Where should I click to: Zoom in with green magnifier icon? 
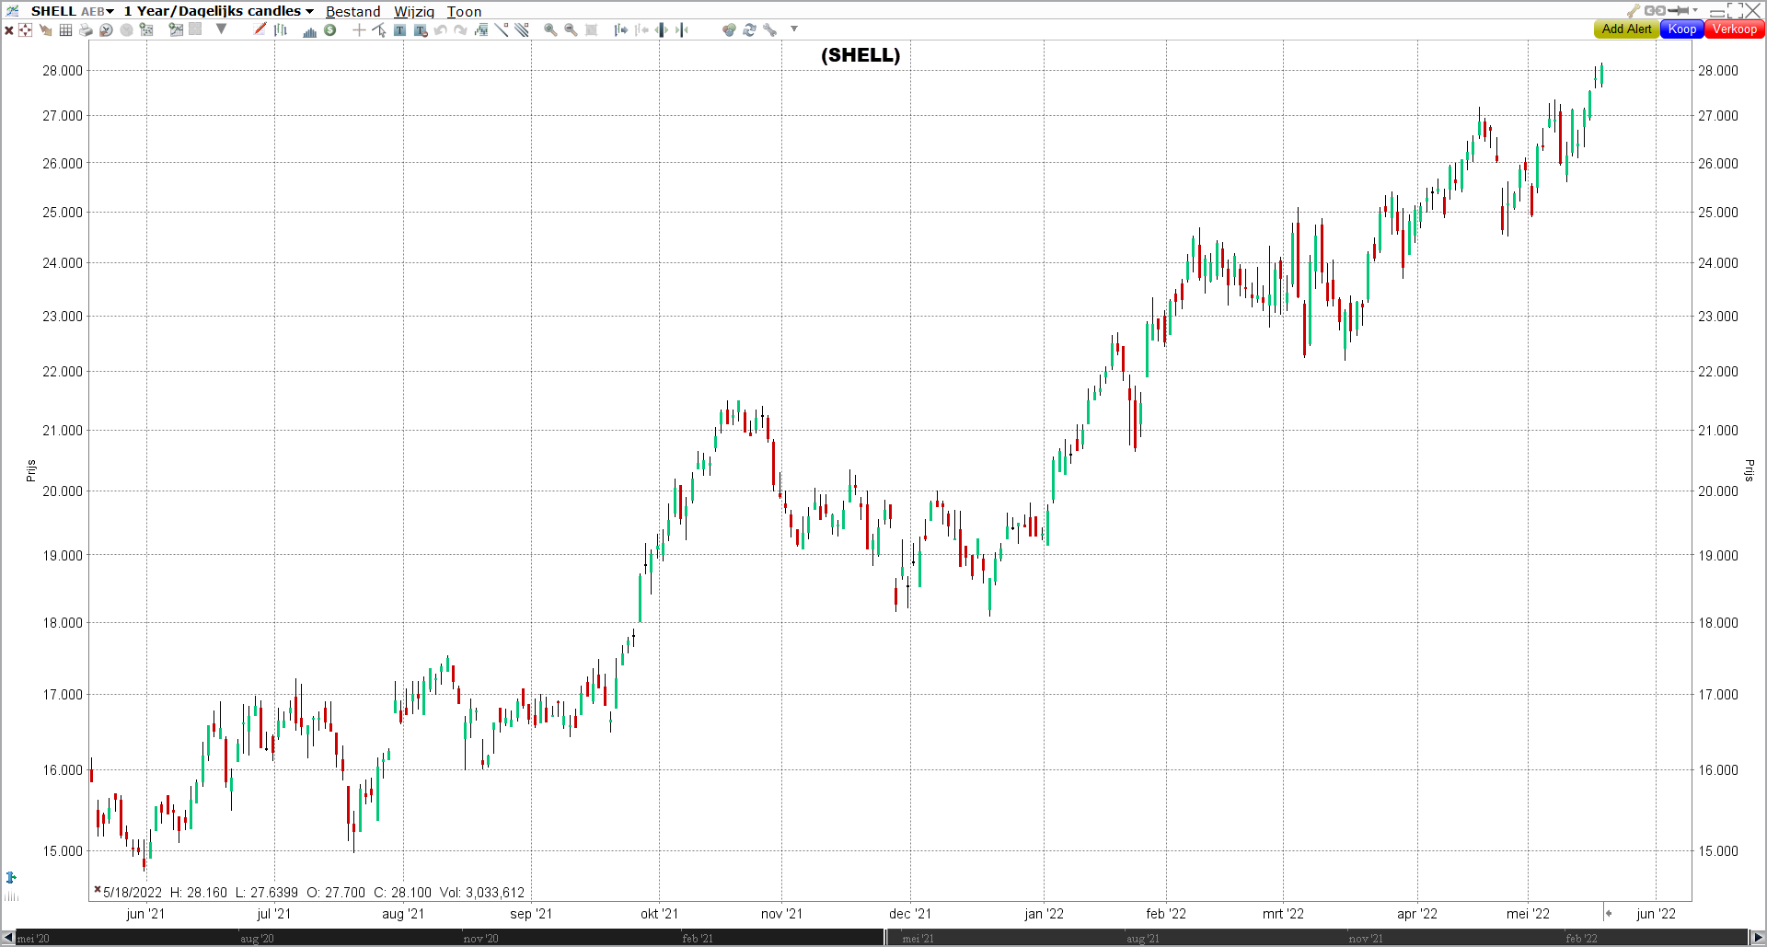(550, 29)
